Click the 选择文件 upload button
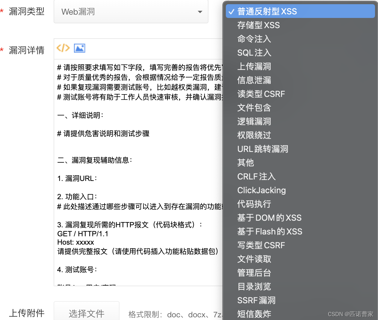This screenshot has height=320, width=378. tap(87, 311)
